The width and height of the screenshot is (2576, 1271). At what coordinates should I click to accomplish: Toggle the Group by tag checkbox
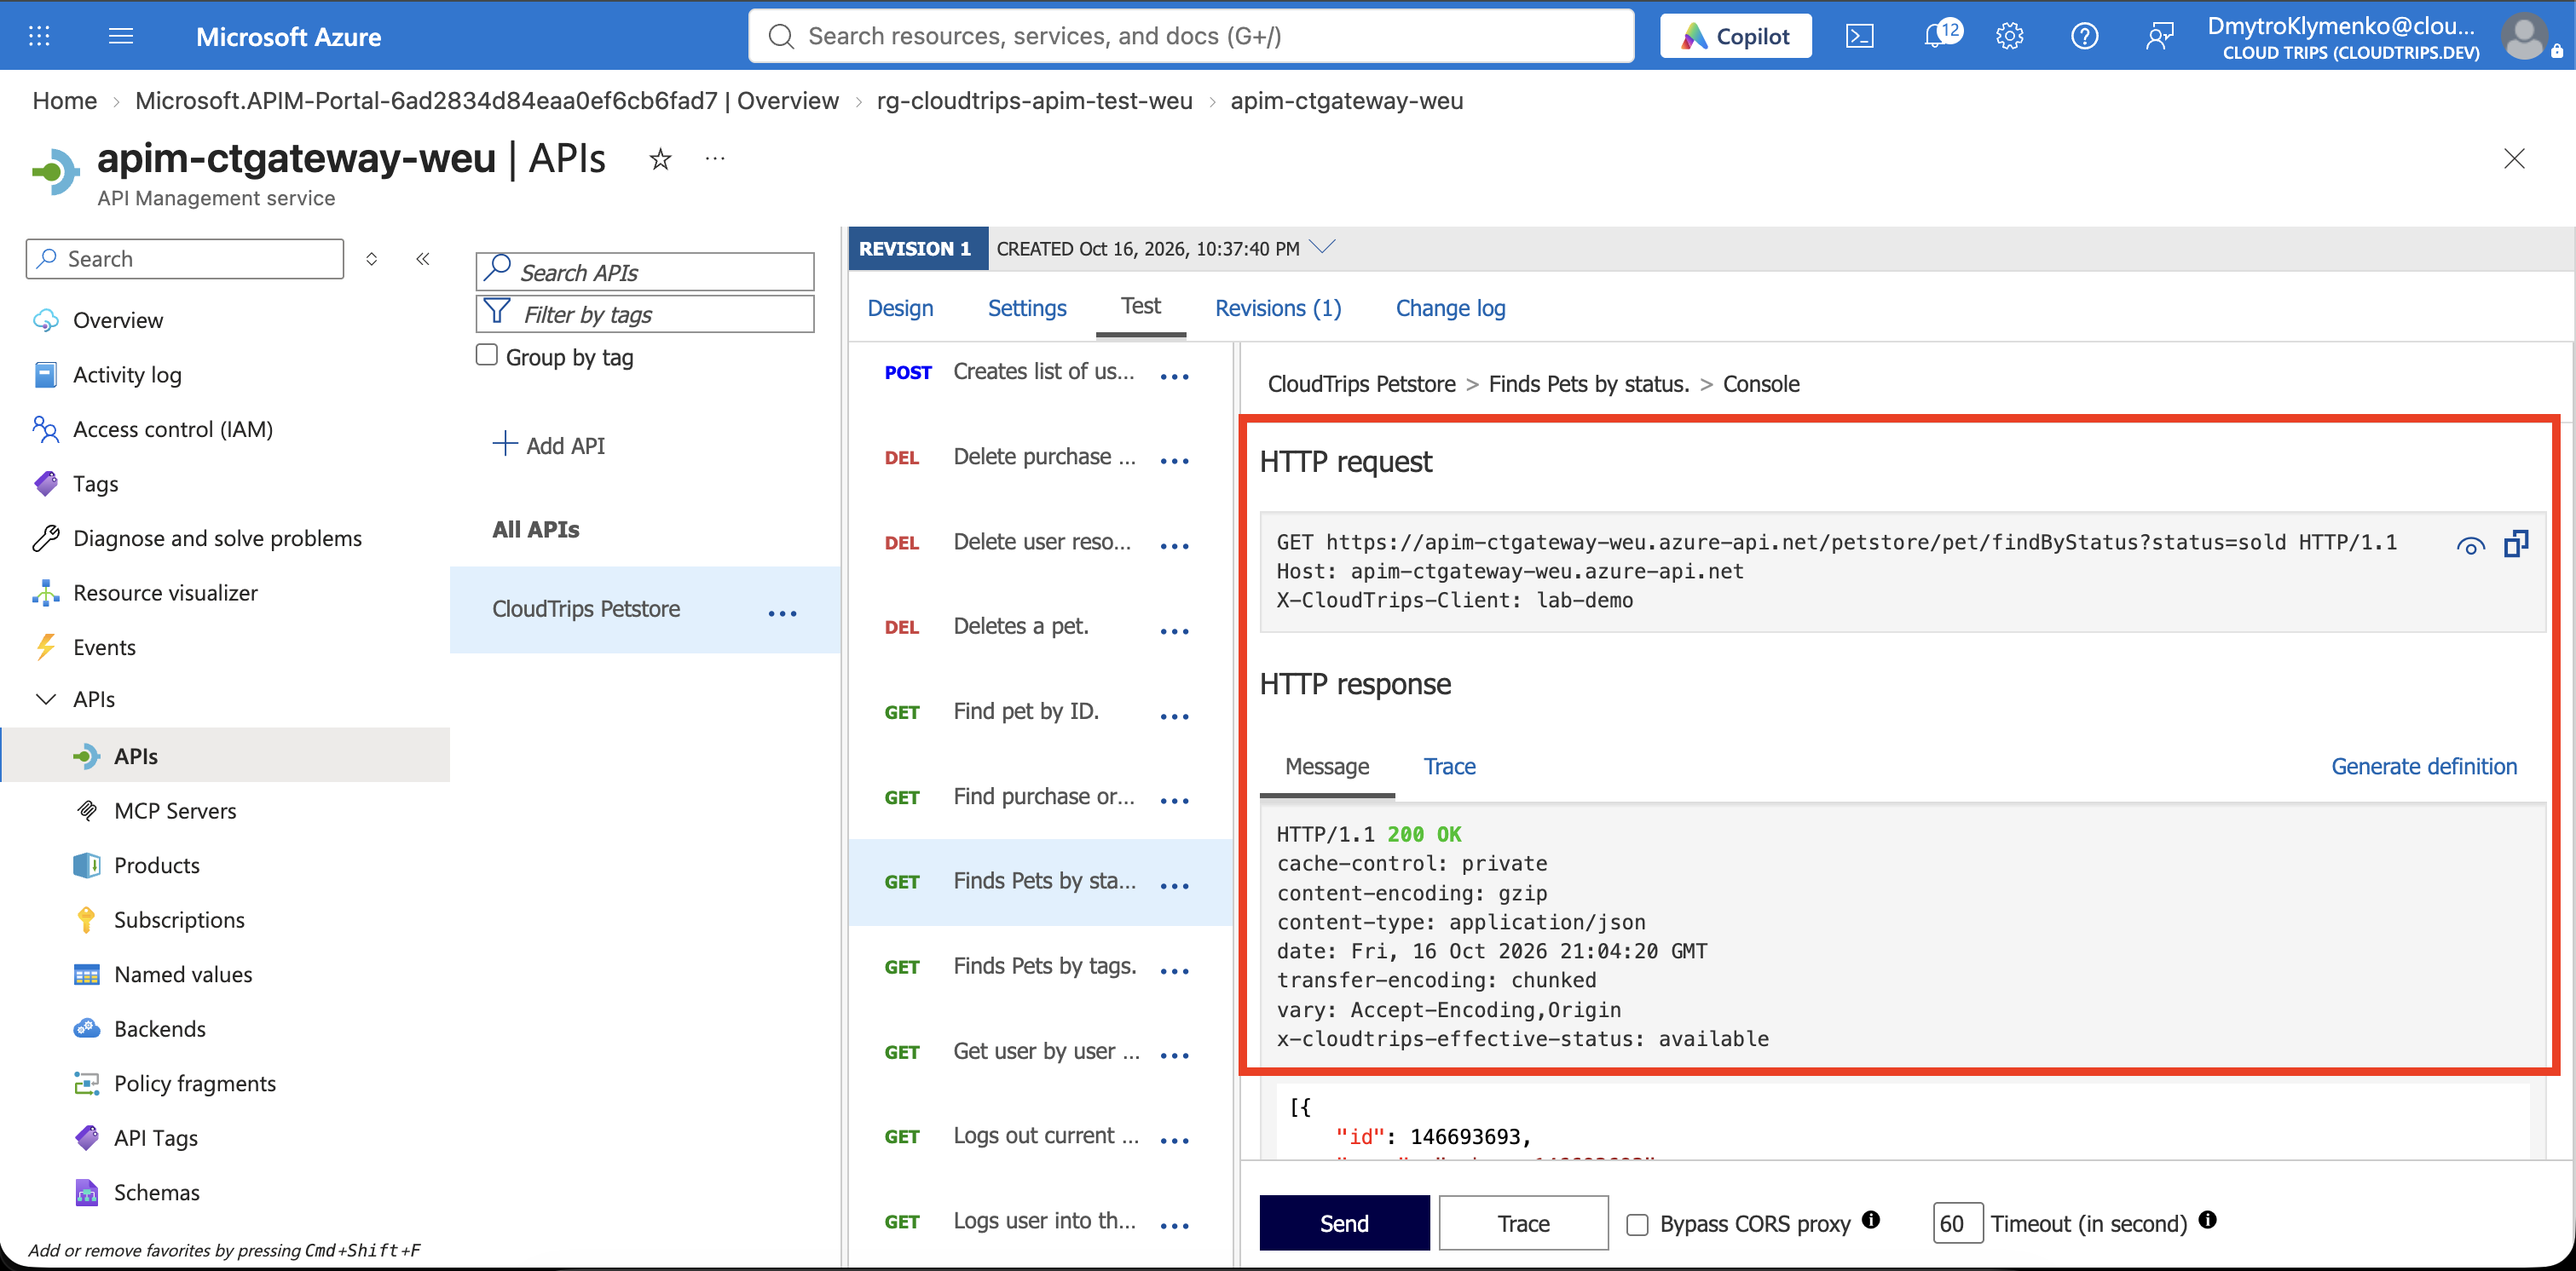pyautogui.click(x=487, y=354)
